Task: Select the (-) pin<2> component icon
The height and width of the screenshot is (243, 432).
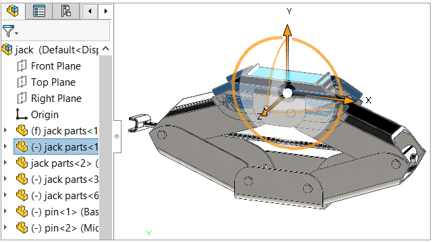Action: pos(22,228)
